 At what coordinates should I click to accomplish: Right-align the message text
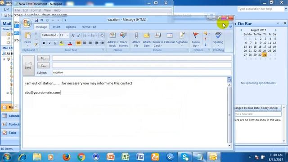[x=90, y=43]
